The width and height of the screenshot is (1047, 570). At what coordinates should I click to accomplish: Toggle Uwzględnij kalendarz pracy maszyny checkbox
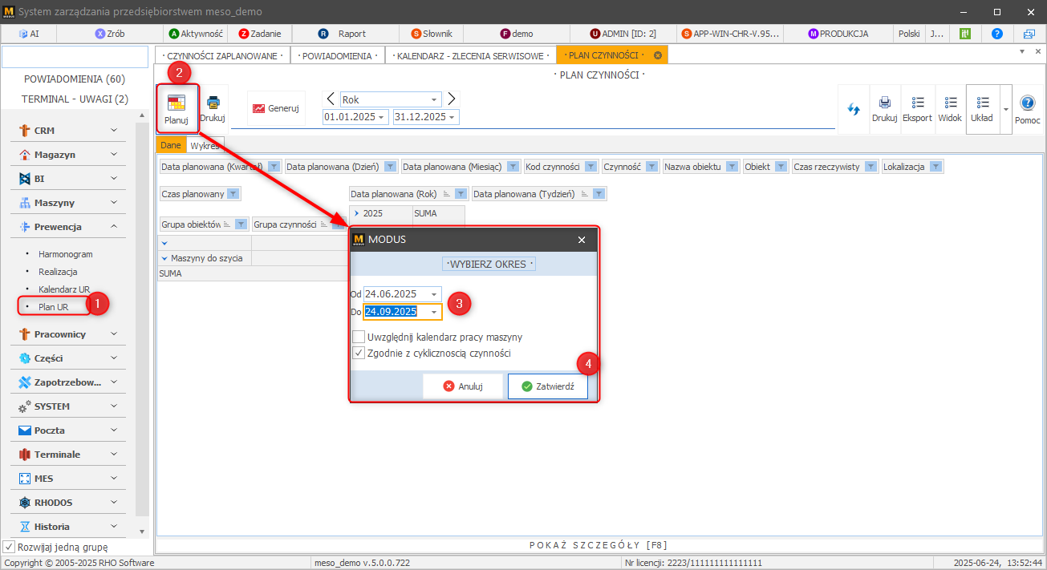tap(359, 337)
